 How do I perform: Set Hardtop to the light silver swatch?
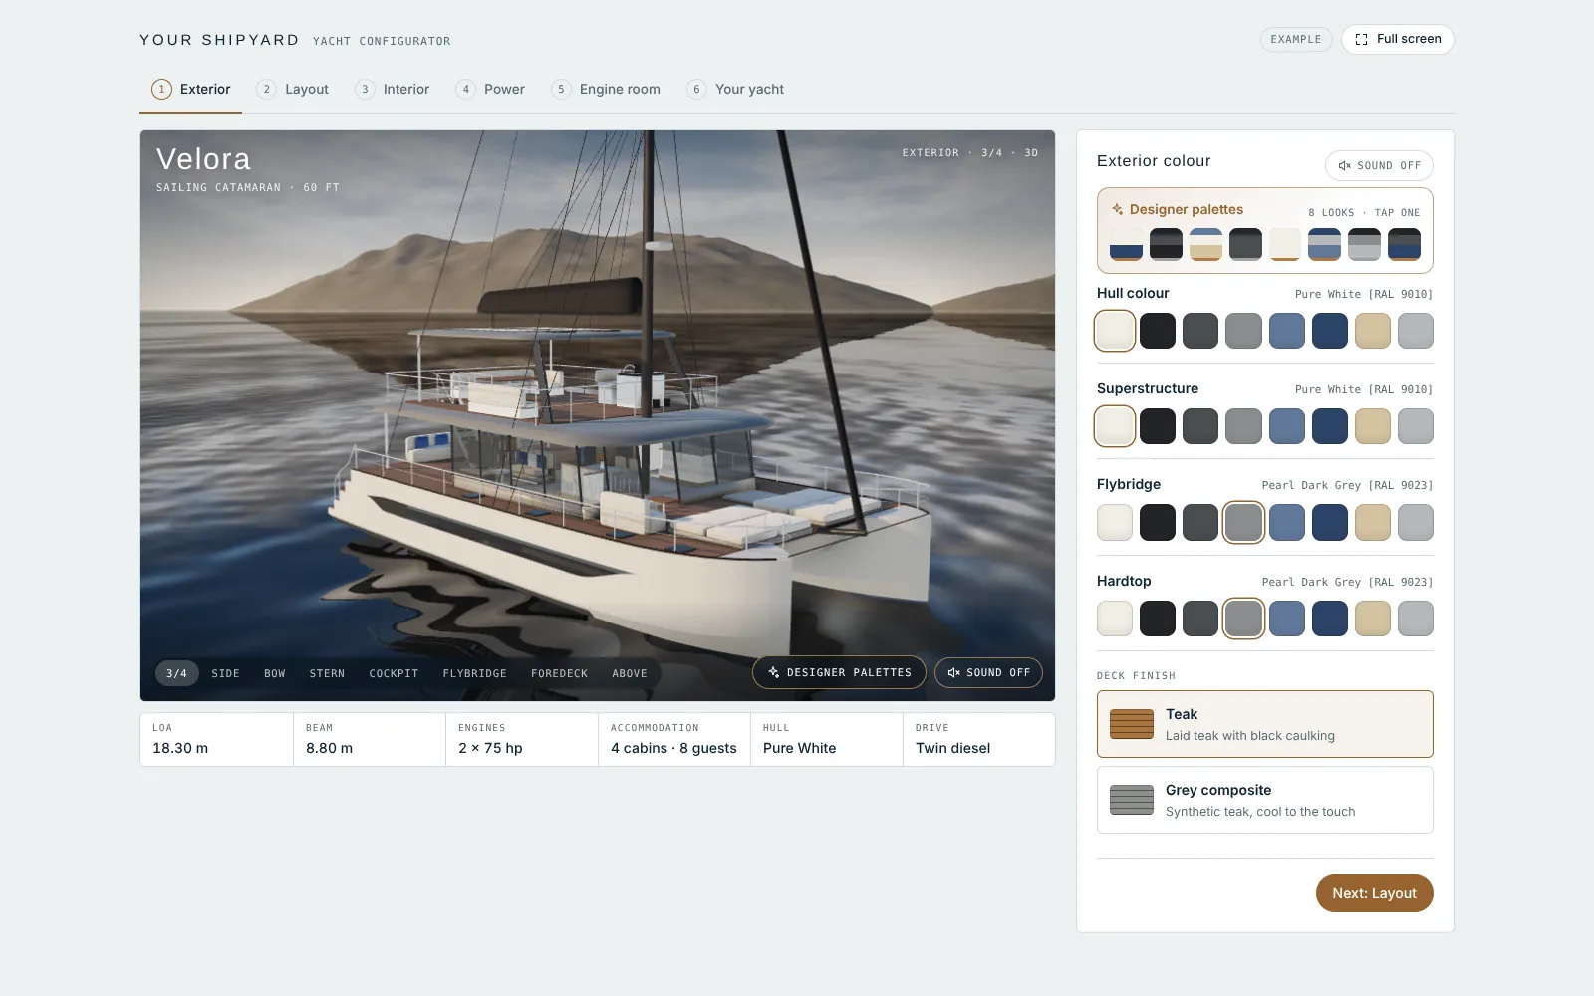pos(1416,619)
